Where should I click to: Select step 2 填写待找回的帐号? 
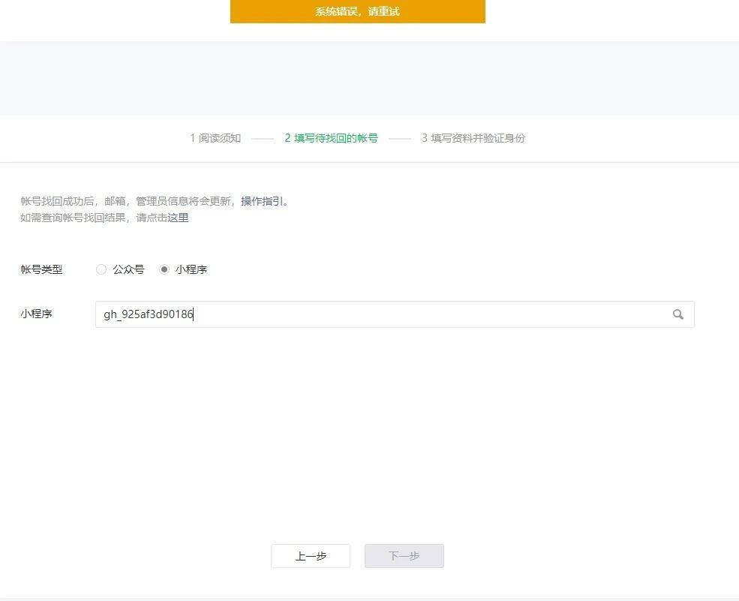332,138
